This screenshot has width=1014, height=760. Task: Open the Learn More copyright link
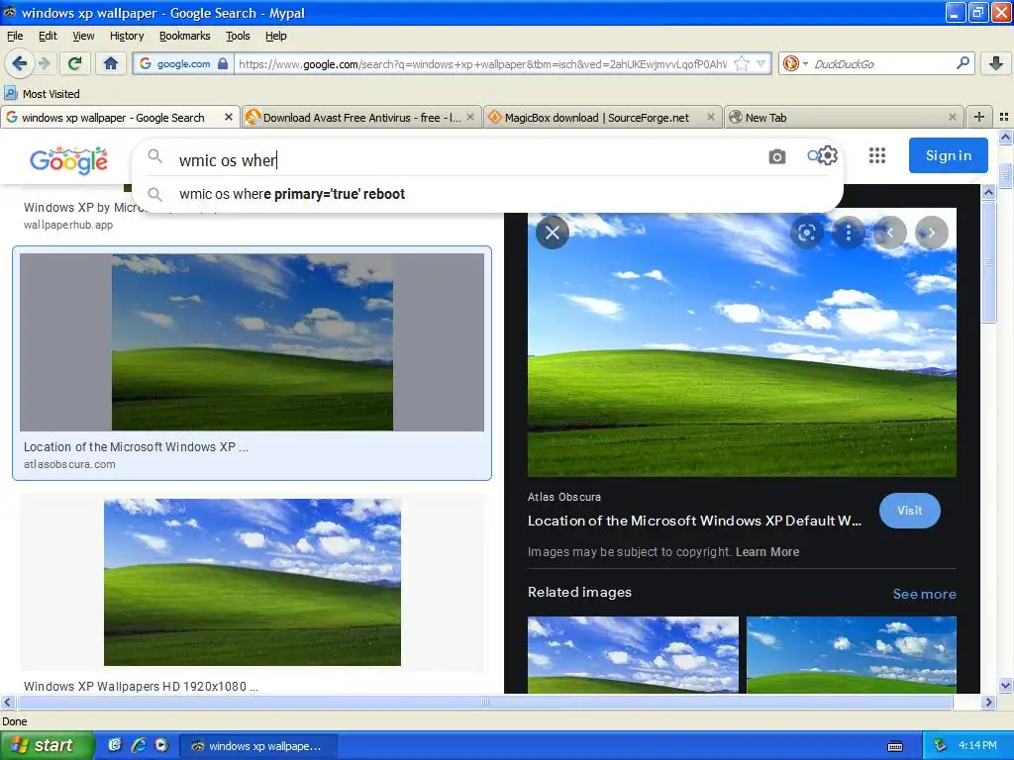point(767,552)
